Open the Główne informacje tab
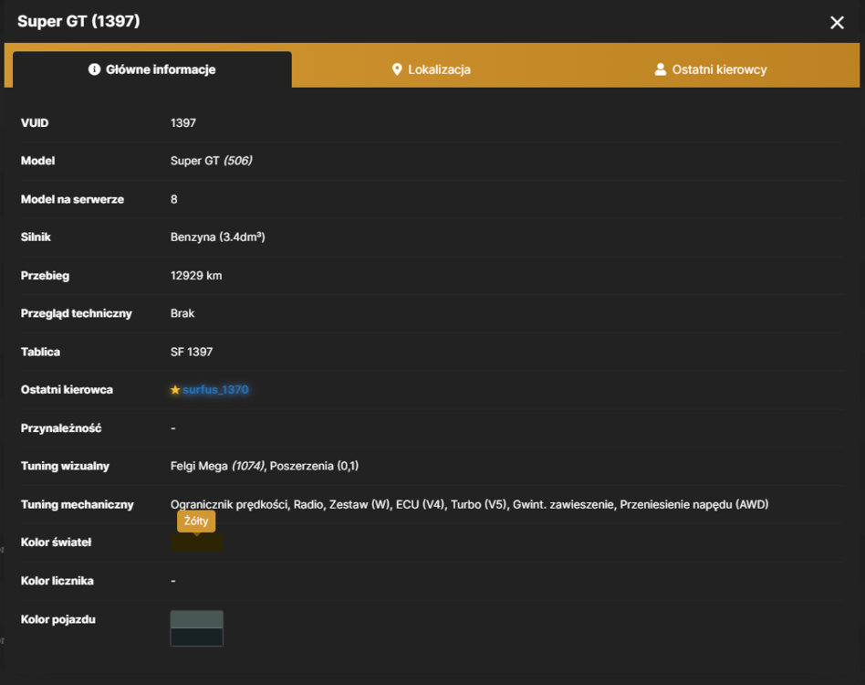 pyautogui.click(x=152, y=69)
